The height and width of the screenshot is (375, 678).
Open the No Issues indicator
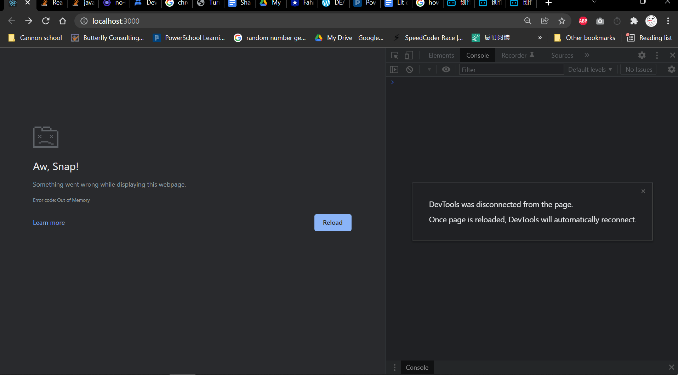tap(638, 69)
